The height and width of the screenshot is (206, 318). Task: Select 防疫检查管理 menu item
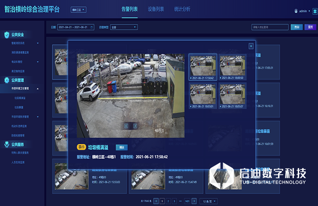pos(18,135)
